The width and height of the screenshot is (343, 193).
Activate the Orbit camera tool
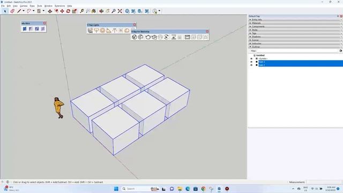coord(101,11)
